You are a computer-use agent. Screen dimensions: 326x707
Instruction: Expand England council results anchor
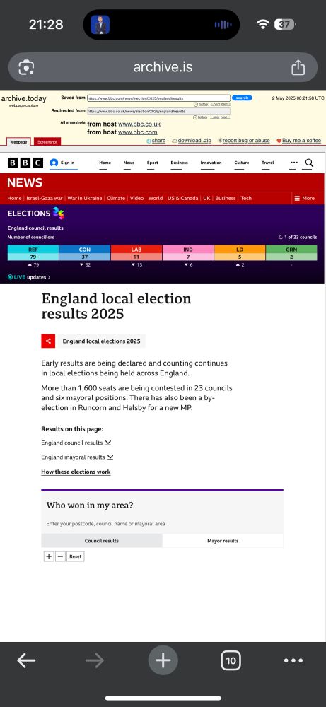pos(76,443)
